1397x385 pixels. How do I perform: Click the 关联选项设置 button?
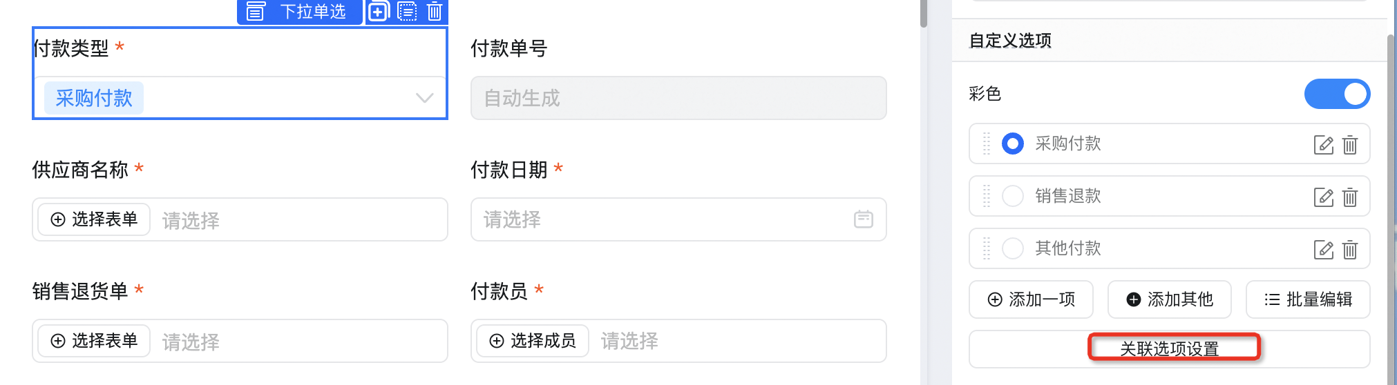point(1169,348)
